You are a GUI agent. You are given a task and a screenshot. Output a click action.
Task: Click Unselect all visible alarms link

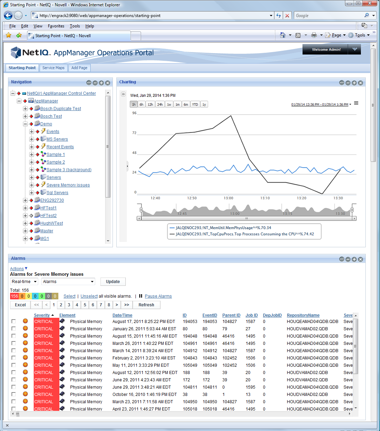coord(89,296)
